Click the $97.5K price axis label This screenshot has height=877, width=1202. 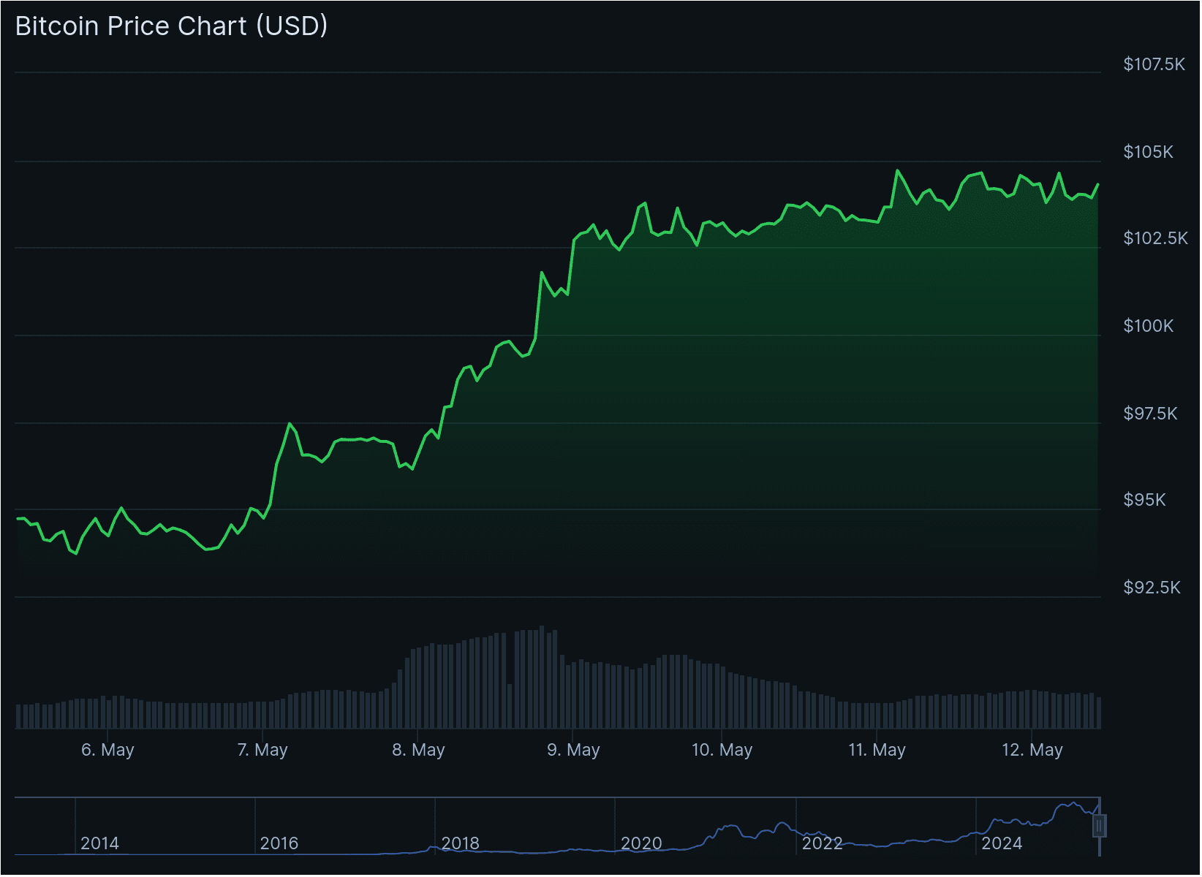tap(1151, 414)
